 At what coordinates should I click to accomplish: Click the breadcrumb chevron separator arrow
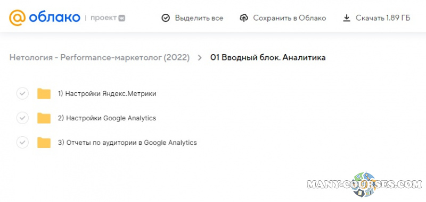pos(200,58)
